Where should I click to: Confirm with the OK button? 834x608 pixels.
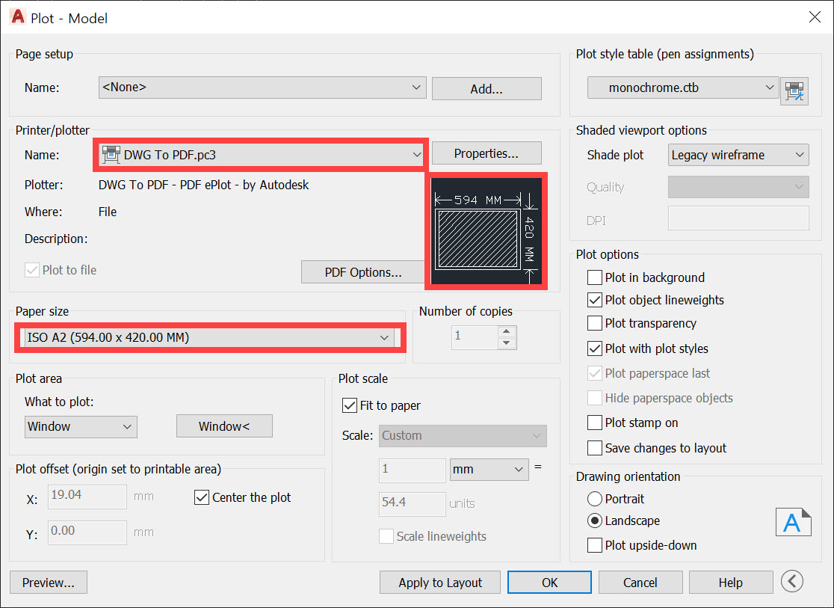tap(549, 583)
